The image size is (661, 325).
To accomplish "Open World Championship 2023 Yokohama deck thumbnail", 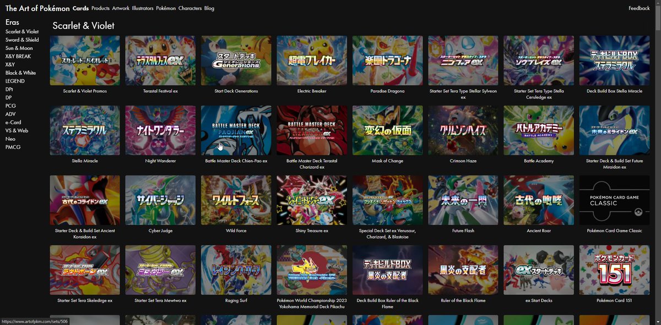I will click(x=312, y=270).
